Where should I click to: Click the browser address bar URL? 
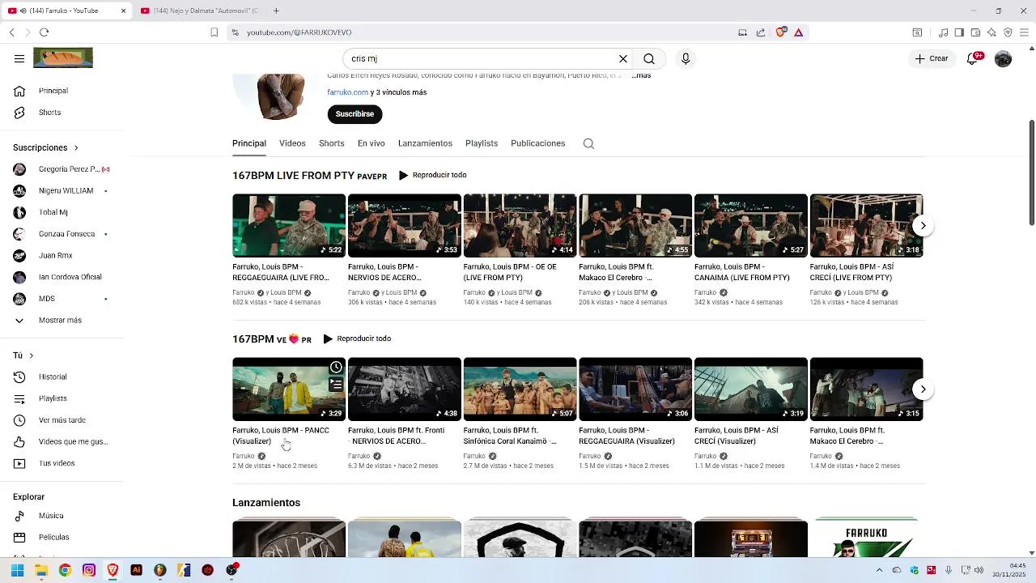(299, 32)
